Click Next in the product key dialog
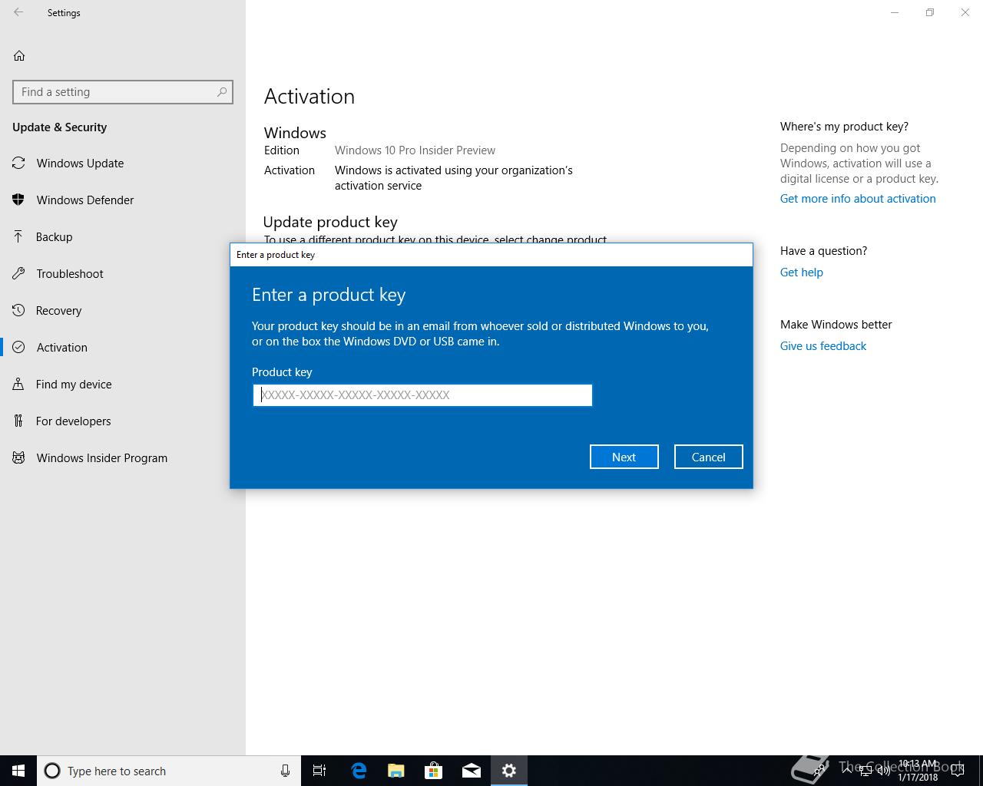Viewport: 983px width, 786px height. (624, 457)
